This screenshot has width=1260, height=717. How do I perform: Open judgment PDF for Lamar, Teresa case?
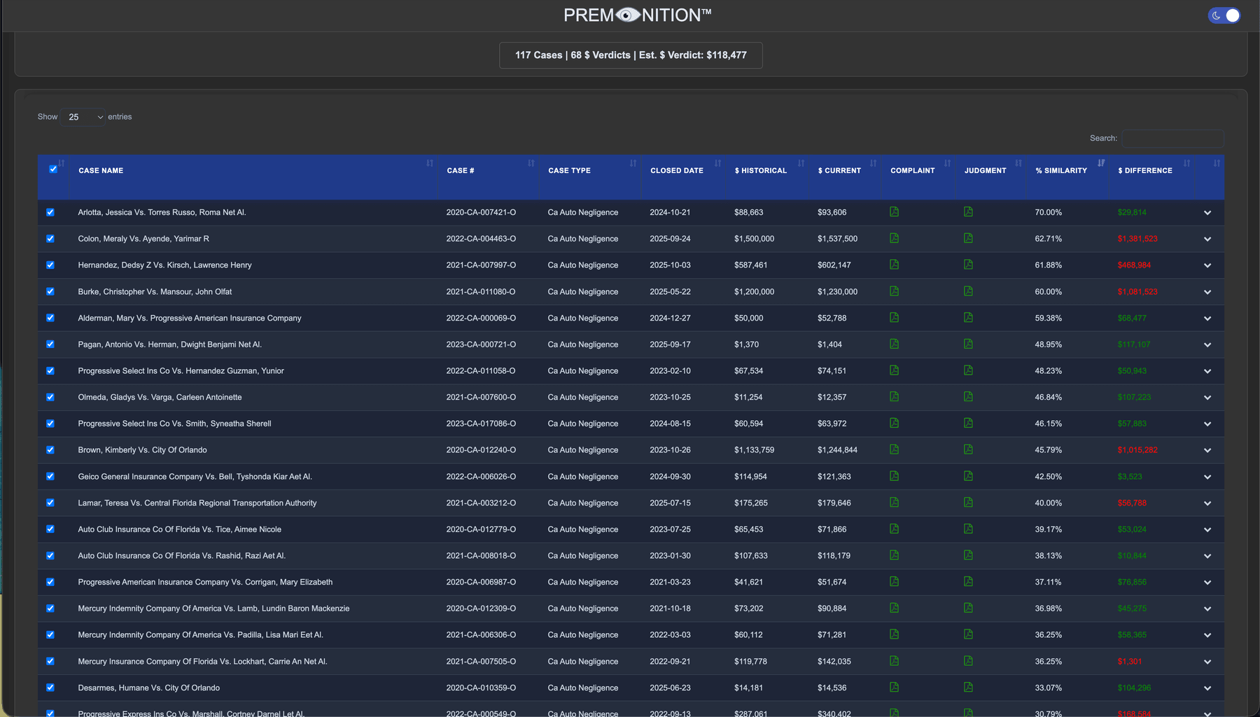click(x=968, y=502)
